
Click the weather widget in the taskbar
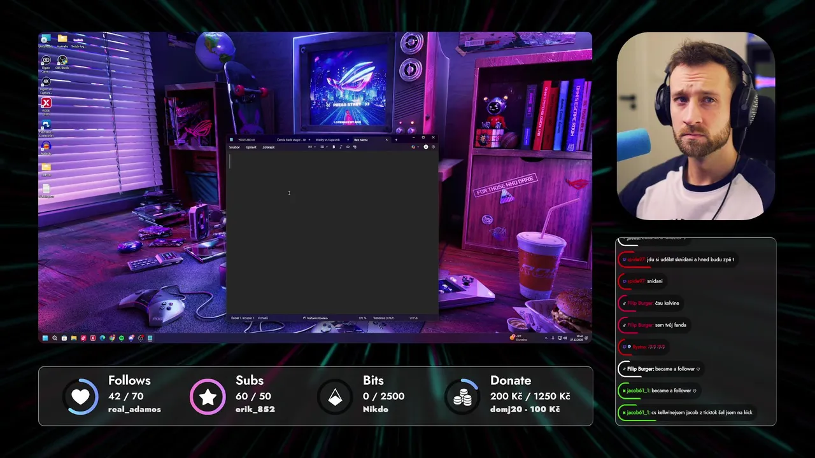click(518, 338)
